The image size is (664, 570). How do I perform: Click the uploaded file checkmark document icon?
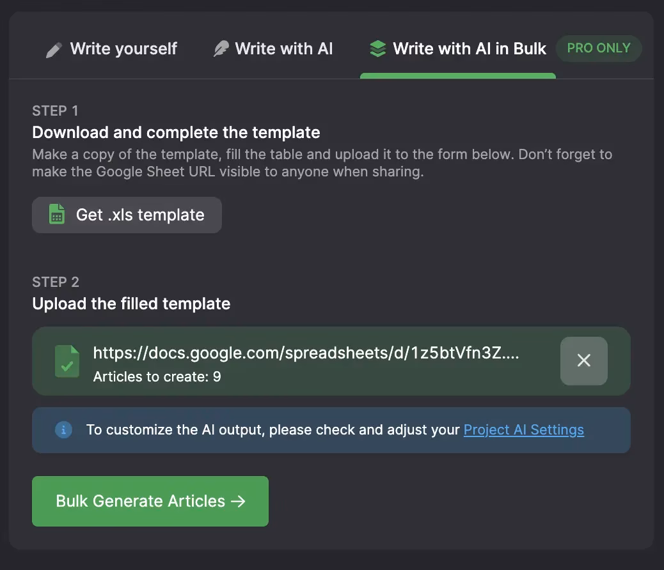click(x=67, y=361)
